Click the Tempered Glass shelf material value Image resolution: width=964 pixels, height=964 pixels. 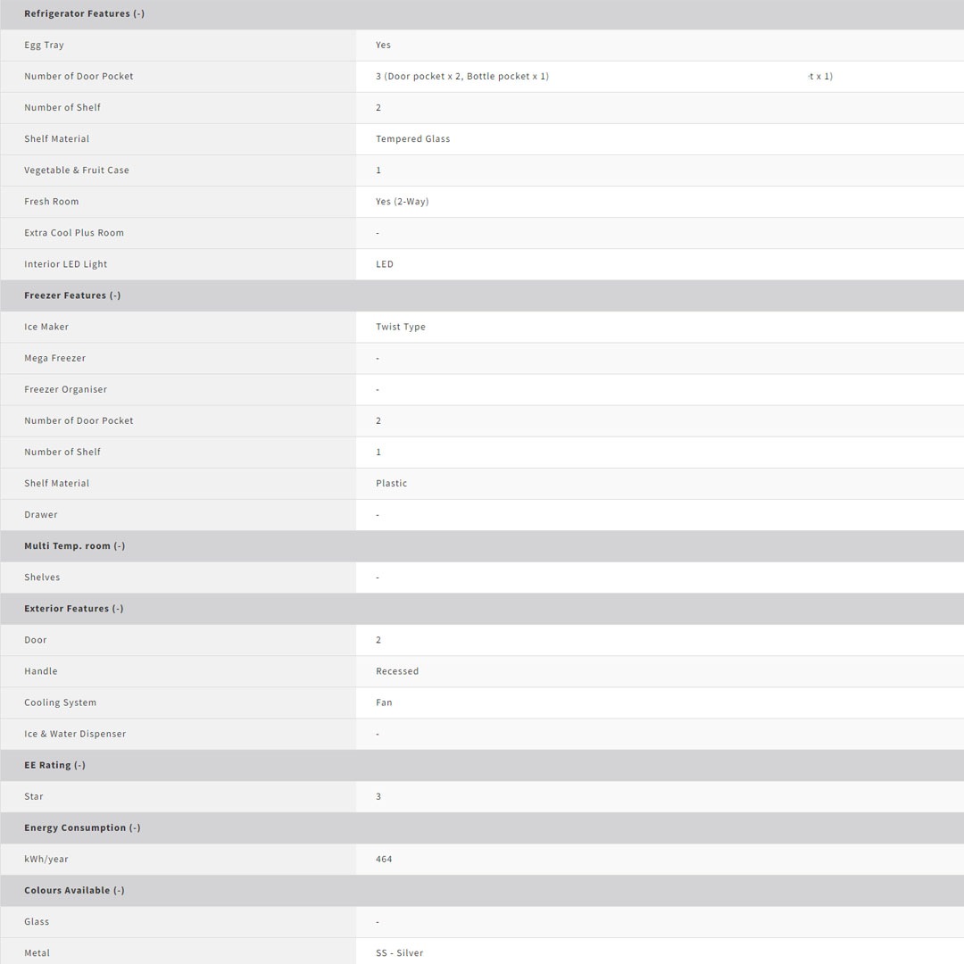(412, 139)
